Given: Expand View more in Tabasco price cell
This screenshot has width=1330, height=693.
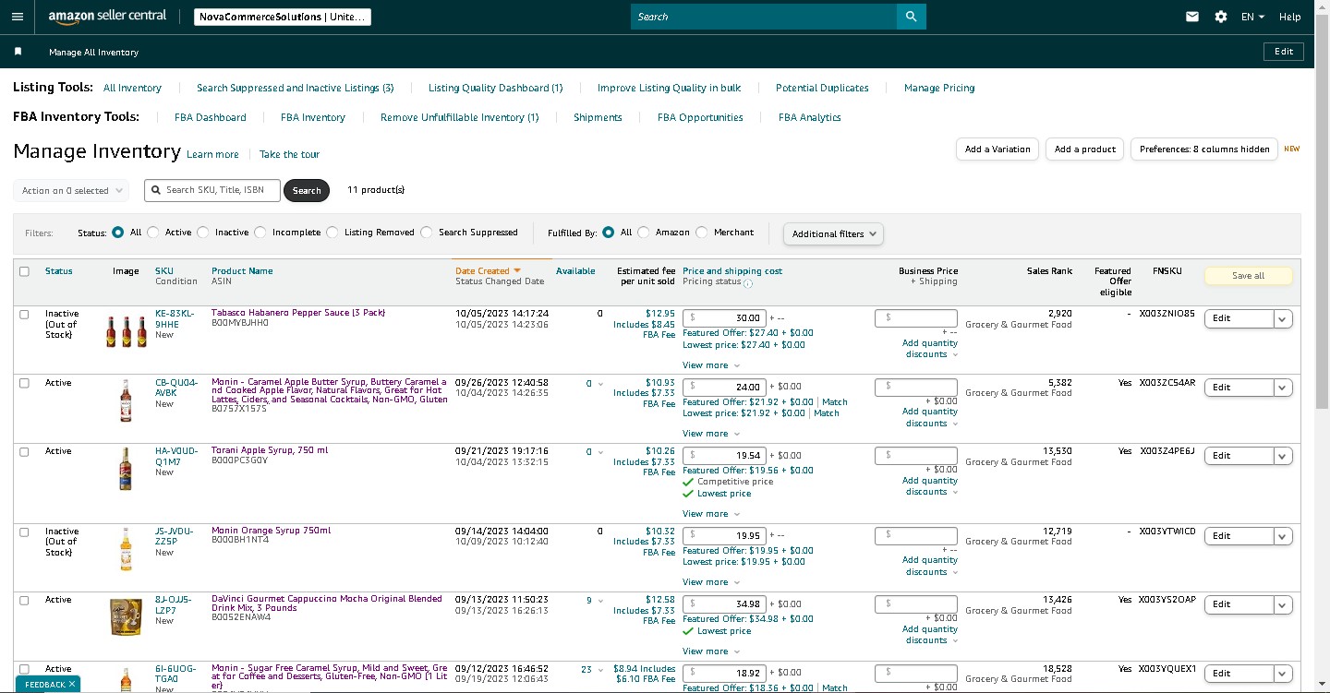Looking at the screenshot, I should [710, 365].
